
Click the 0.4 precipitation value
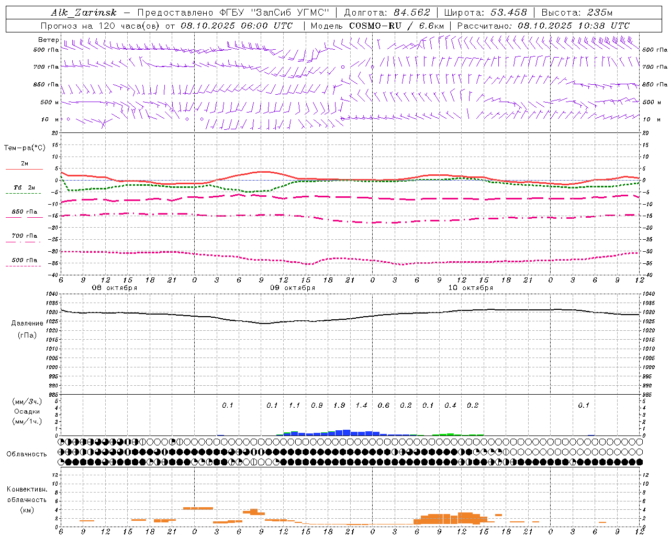tap(450, 405)
